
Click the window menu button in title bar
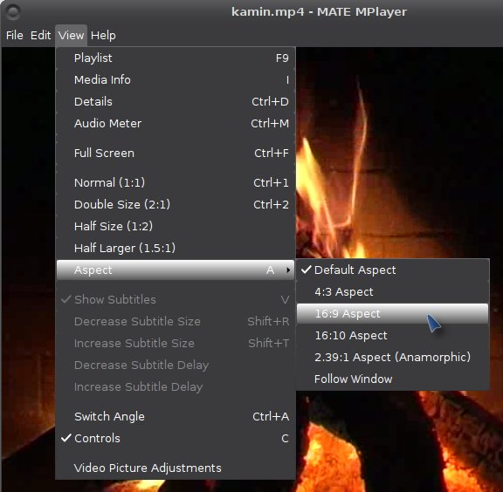coord(13,12)
